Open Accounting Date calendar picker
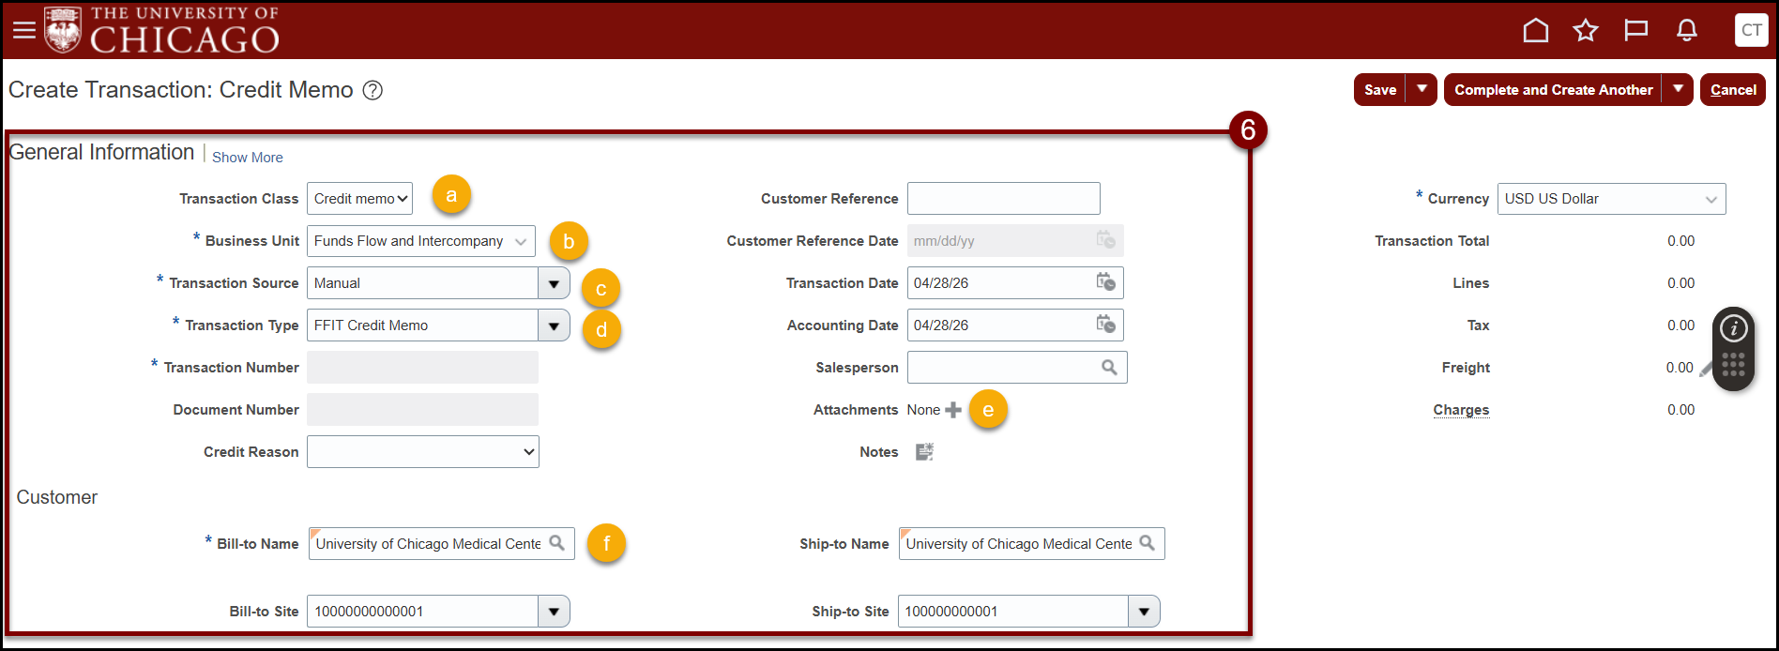 tap(1106, 325)
